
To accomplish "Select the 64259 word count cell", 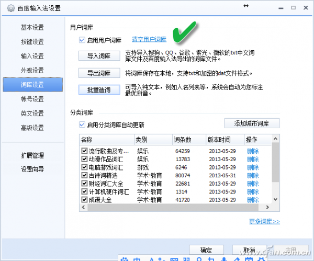I will click(183, 151).
